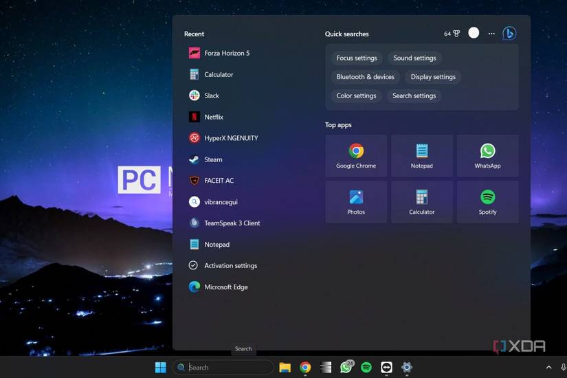Open the user profile avatar circle
Screen dimensions: 567x378
pyautogui.click(x=474, y=33)
